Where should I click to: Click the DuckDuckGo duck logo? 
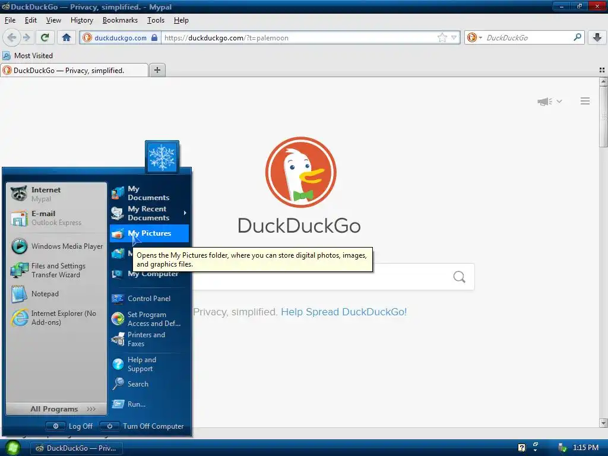300,172
